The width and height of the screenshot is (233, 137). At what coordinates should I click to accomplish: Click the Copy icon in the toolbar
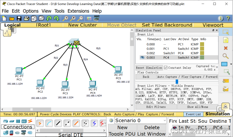[34, 18]
